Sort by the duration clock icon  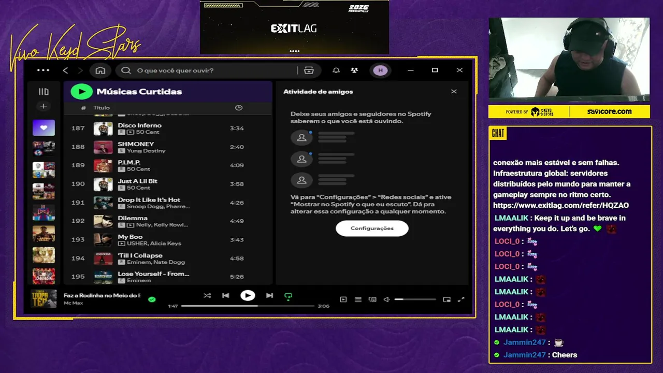click(x=239, y=108)
